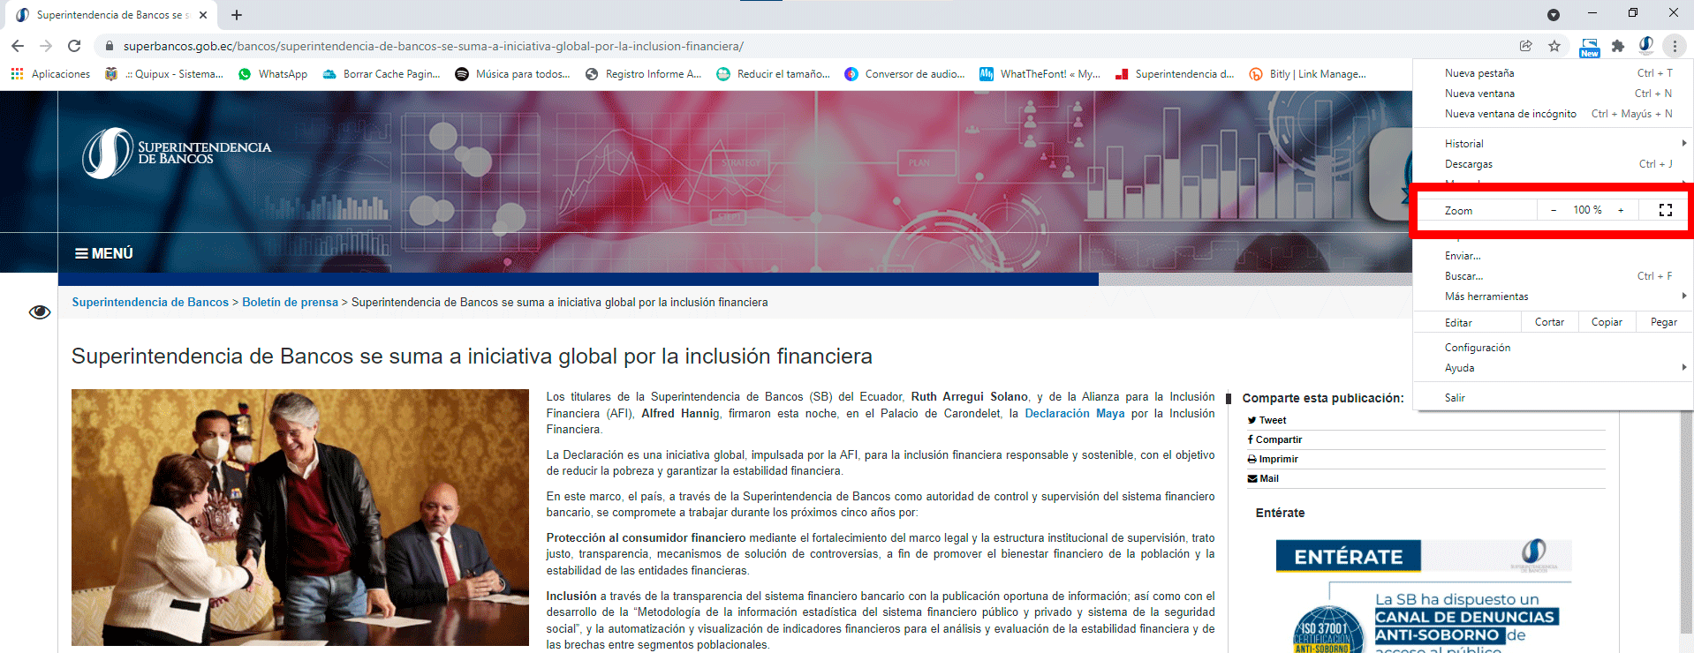This screenshot has height=653, width=1694.
Task: Bookmark this page with the star icon
Action: (1554, 46)
